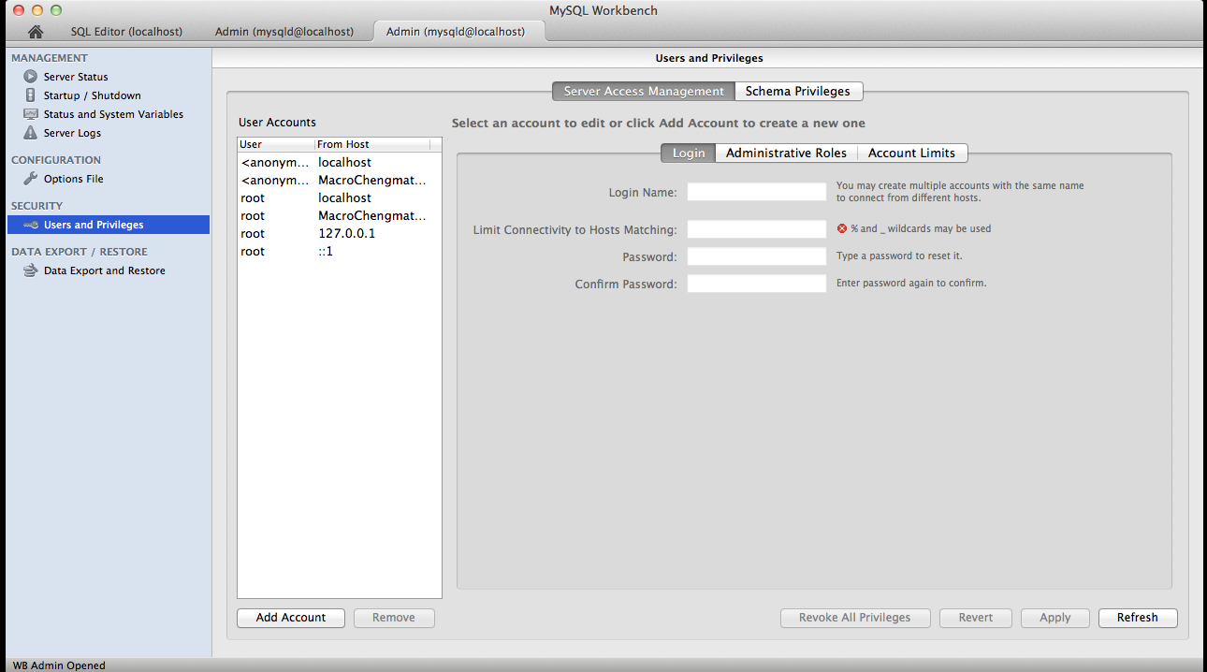Click the red error icon beside wildcards hint
Viewport: 1207px width, 672px height.
tap(842, 228)
